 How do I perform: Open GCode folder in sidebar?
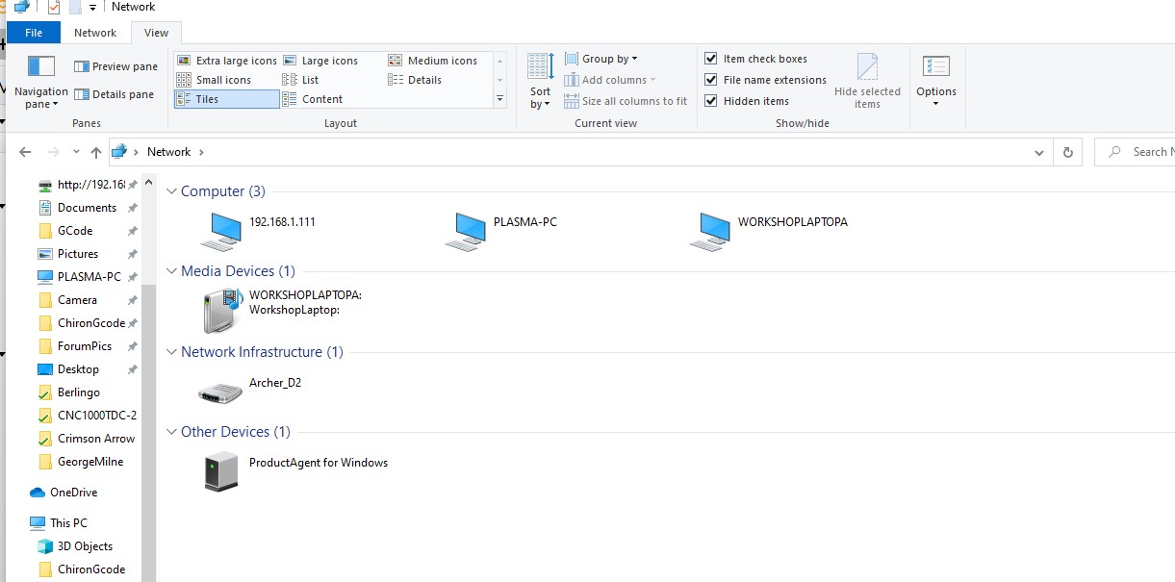click(75, 231)
